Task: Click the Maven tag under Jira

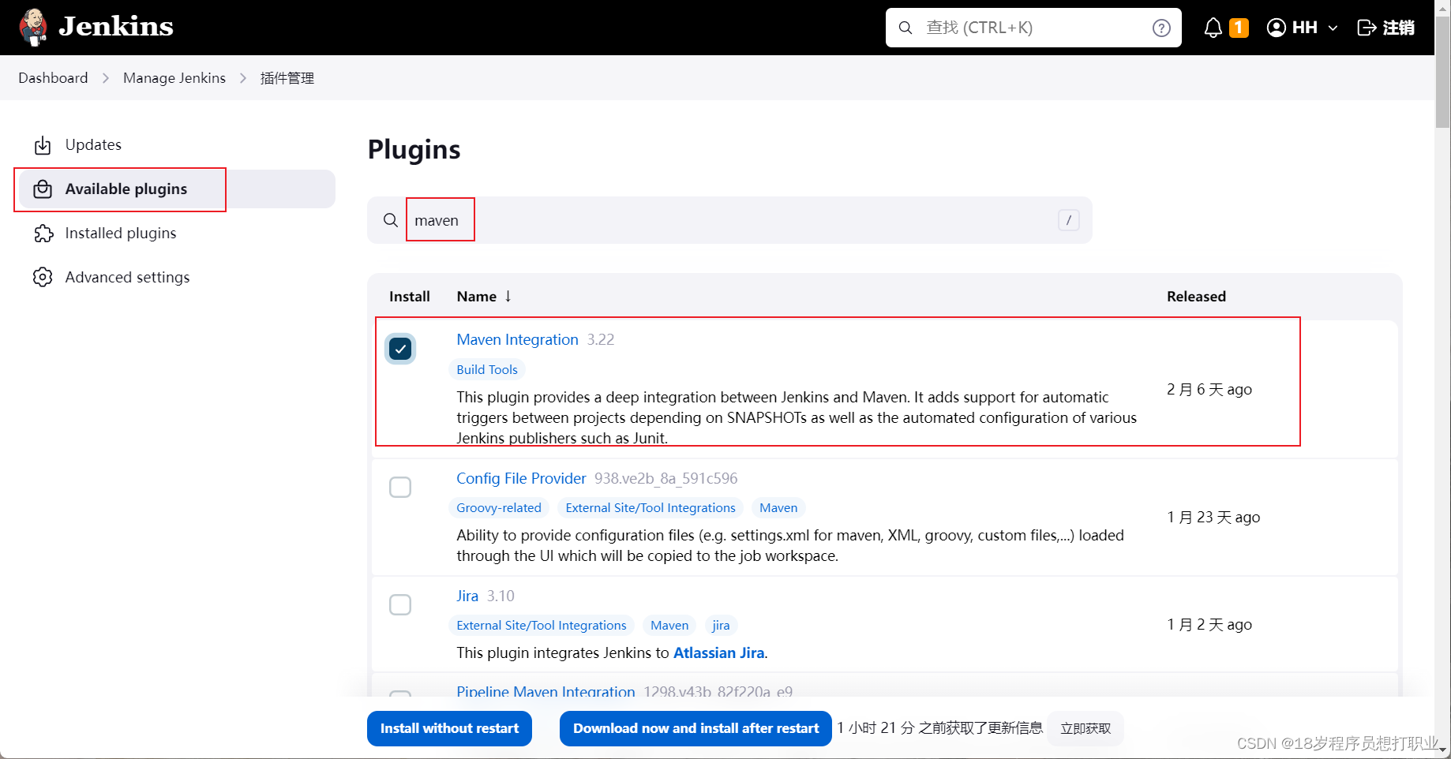Action: pyautogui.click(x=669, y=625)
